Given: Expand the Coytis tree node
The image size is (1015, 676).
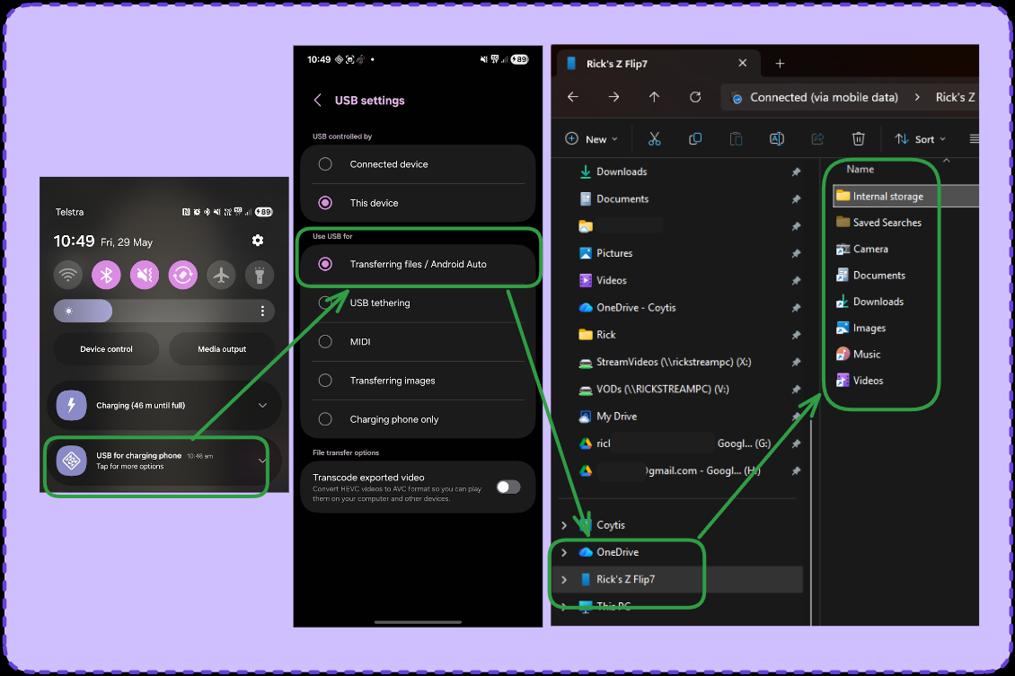Looking at the screenshot, I should point(564,525).
